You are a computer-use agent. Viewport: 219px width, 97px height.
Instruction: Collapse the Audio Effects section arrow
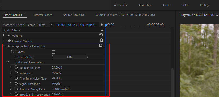point(102,30)
